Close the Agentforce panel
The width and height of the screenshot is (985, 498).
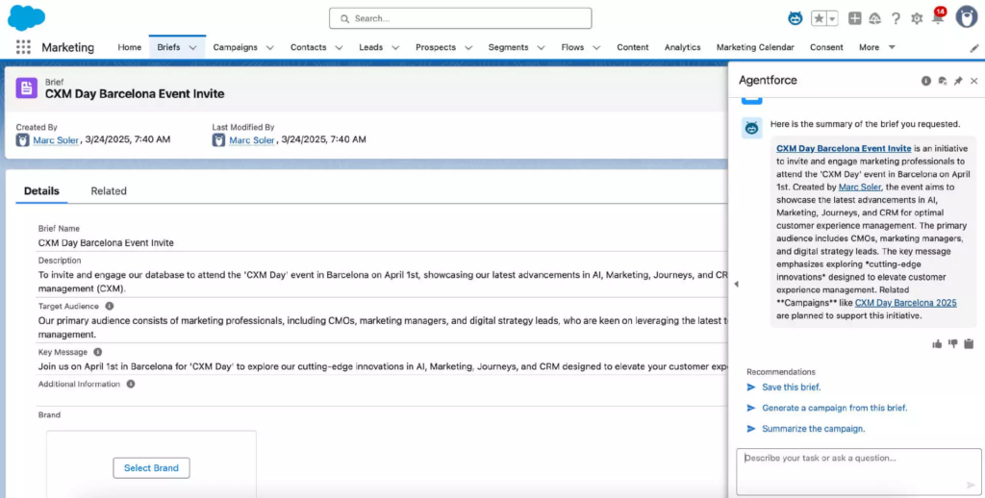tap(973, 81)
